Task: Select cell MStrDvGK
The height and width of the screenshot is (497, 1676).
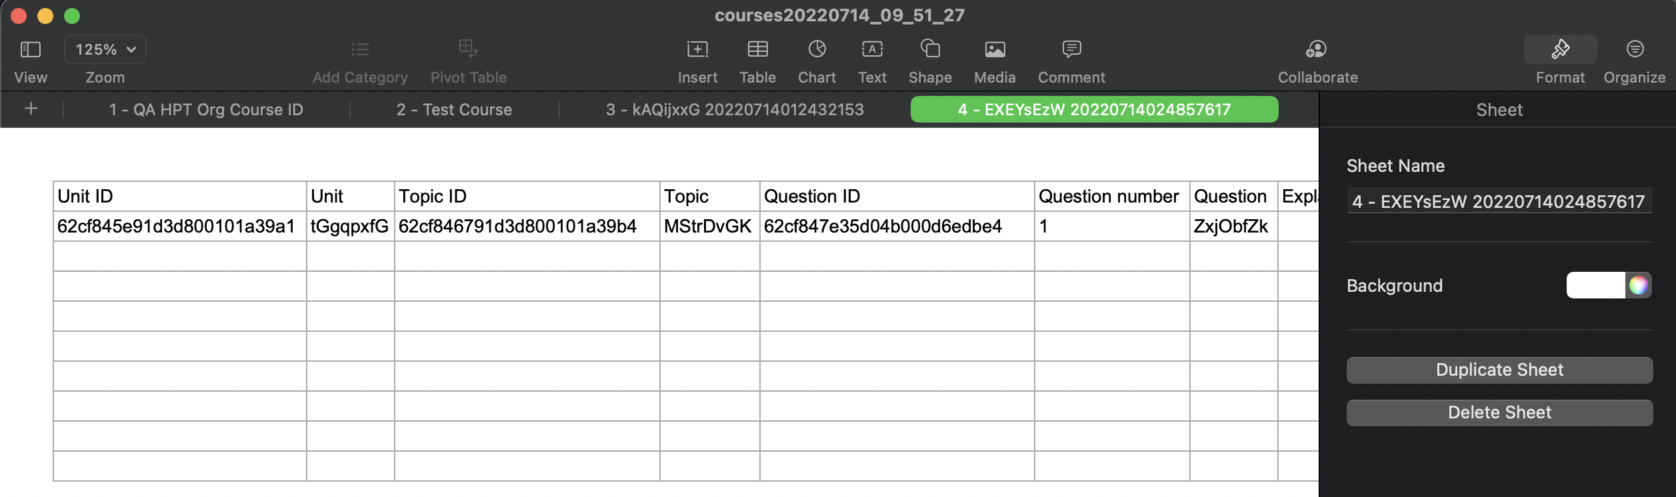Action: (x=710, y=227)
